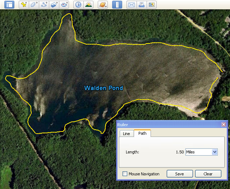This screenshot has height=189, width=230.
Task: Enable Mouse Navigation checkbox
Action: [125, 174]
